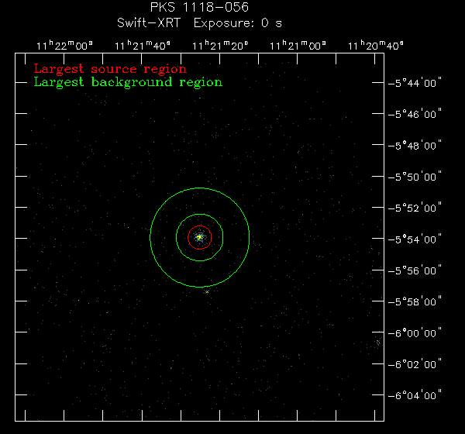This screenshot has height=434, width=465.
Task: Click the declination label -5°58'00"
Action: pos(415,301)
